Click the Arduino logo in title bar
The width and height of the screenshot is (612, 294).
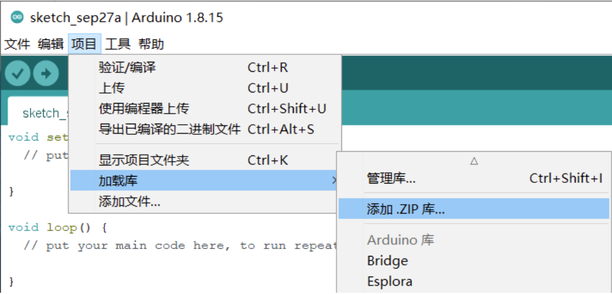pos(17,17)
